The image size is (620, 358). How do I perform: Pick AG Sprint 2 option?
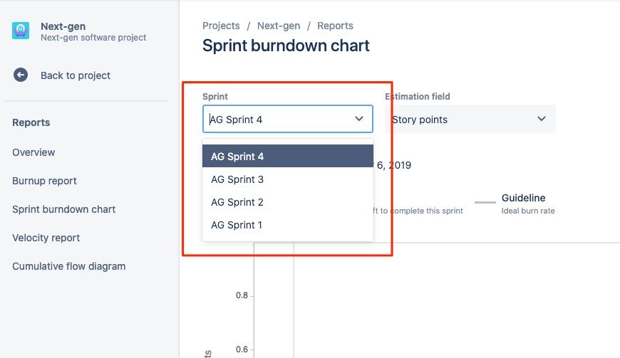288,202
